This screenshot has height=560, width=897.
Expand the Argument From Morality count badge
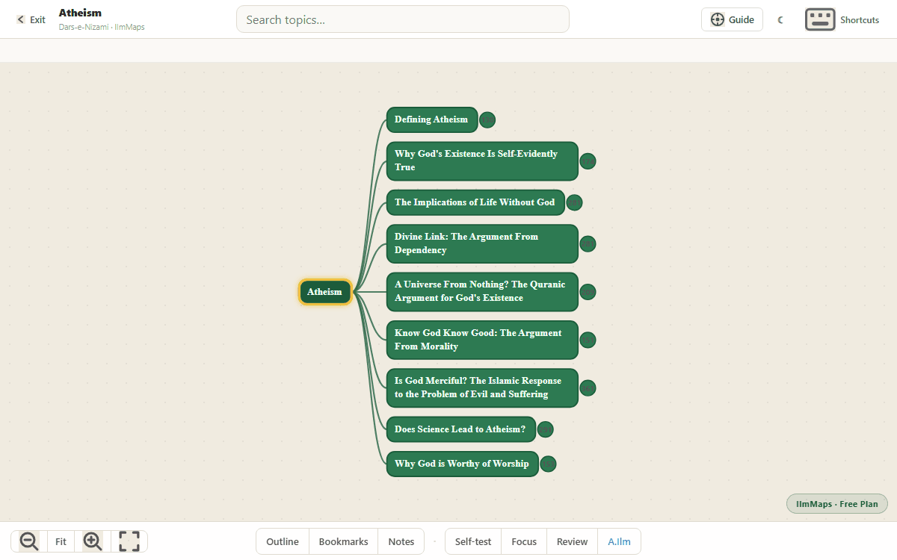(x=588, y=340)
